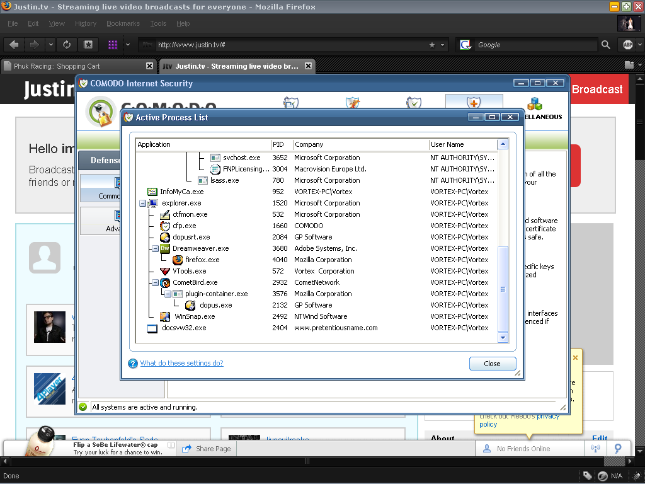
Task: Click Close button in Active Process List
Action: pyautogui.click(x=493, y=364)
